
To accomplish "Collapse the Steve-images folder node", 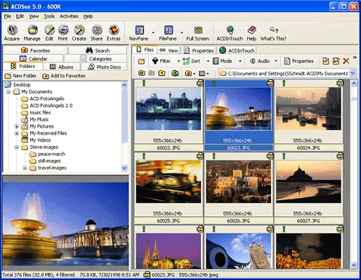I will pyautogui.click(x=17, y=147).
